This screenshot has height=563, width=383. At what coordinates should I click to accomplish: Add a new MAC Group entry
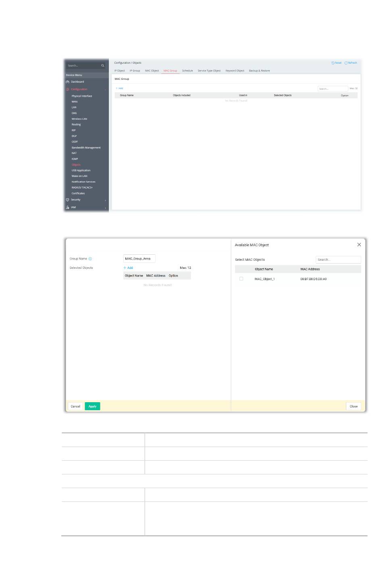119,88
